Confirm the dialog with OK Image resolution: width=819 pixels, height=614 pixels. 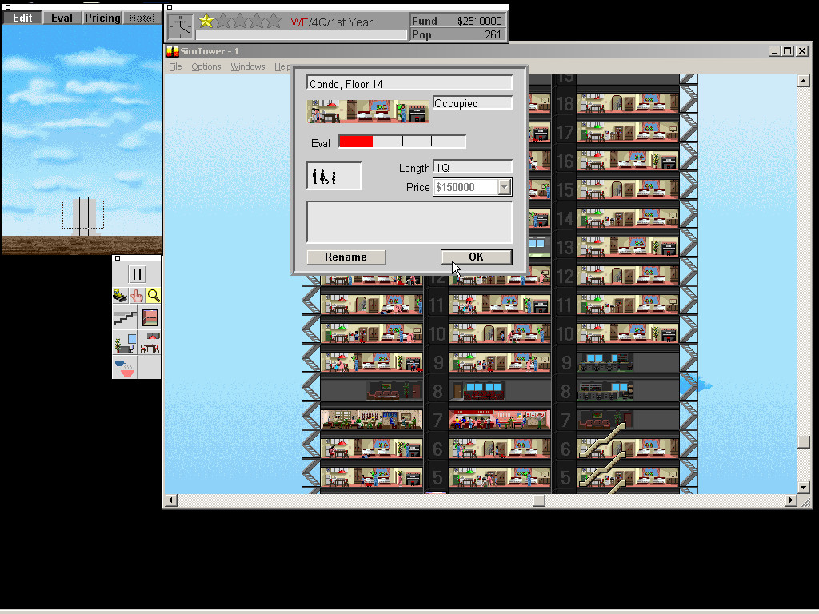[x=477, y=257]
